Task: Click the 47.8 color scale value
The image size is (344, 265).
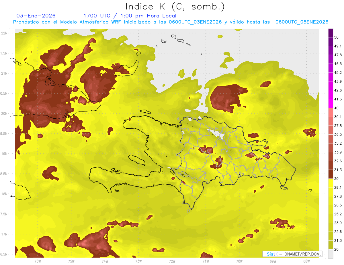Action: point(338,55)
